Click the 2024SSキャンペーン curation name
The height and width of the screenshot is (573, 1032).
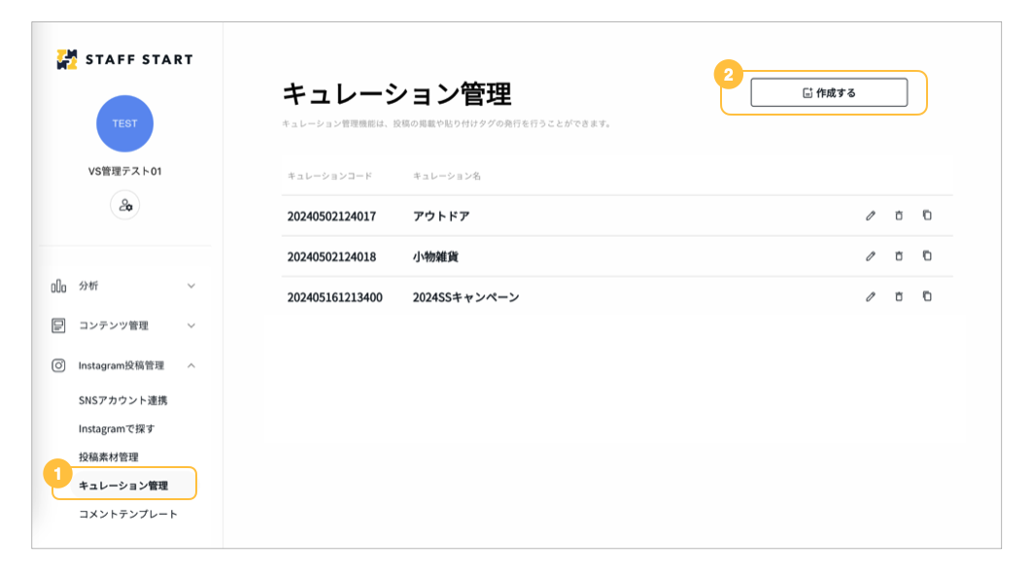pos(466,298)
